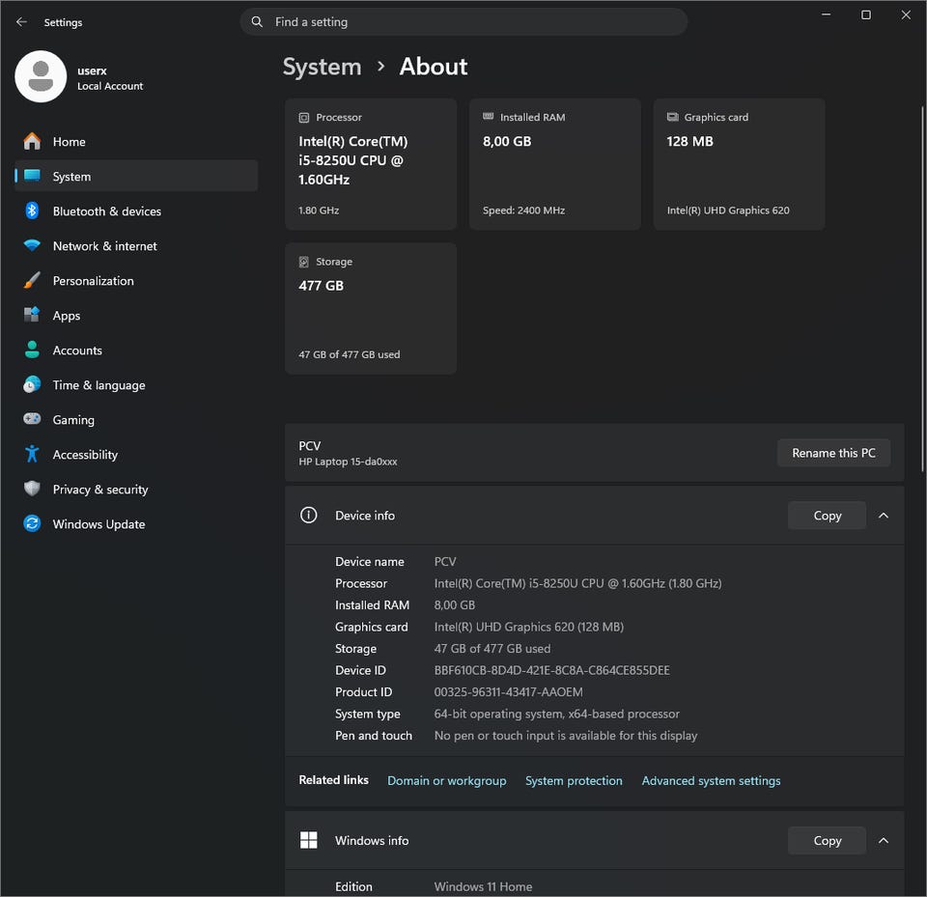Screen dimensions: 927x897
Task: Select System in the sidebar
Action: [136, 176]
